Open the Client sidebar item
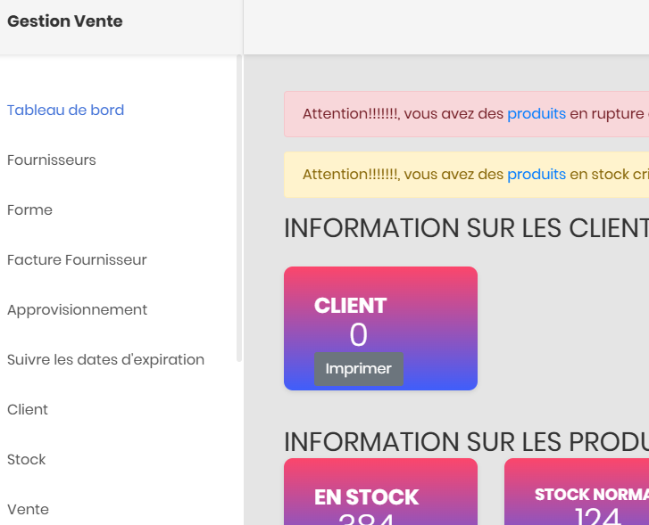The image size is (649, 525). click(x=28, y=410)
